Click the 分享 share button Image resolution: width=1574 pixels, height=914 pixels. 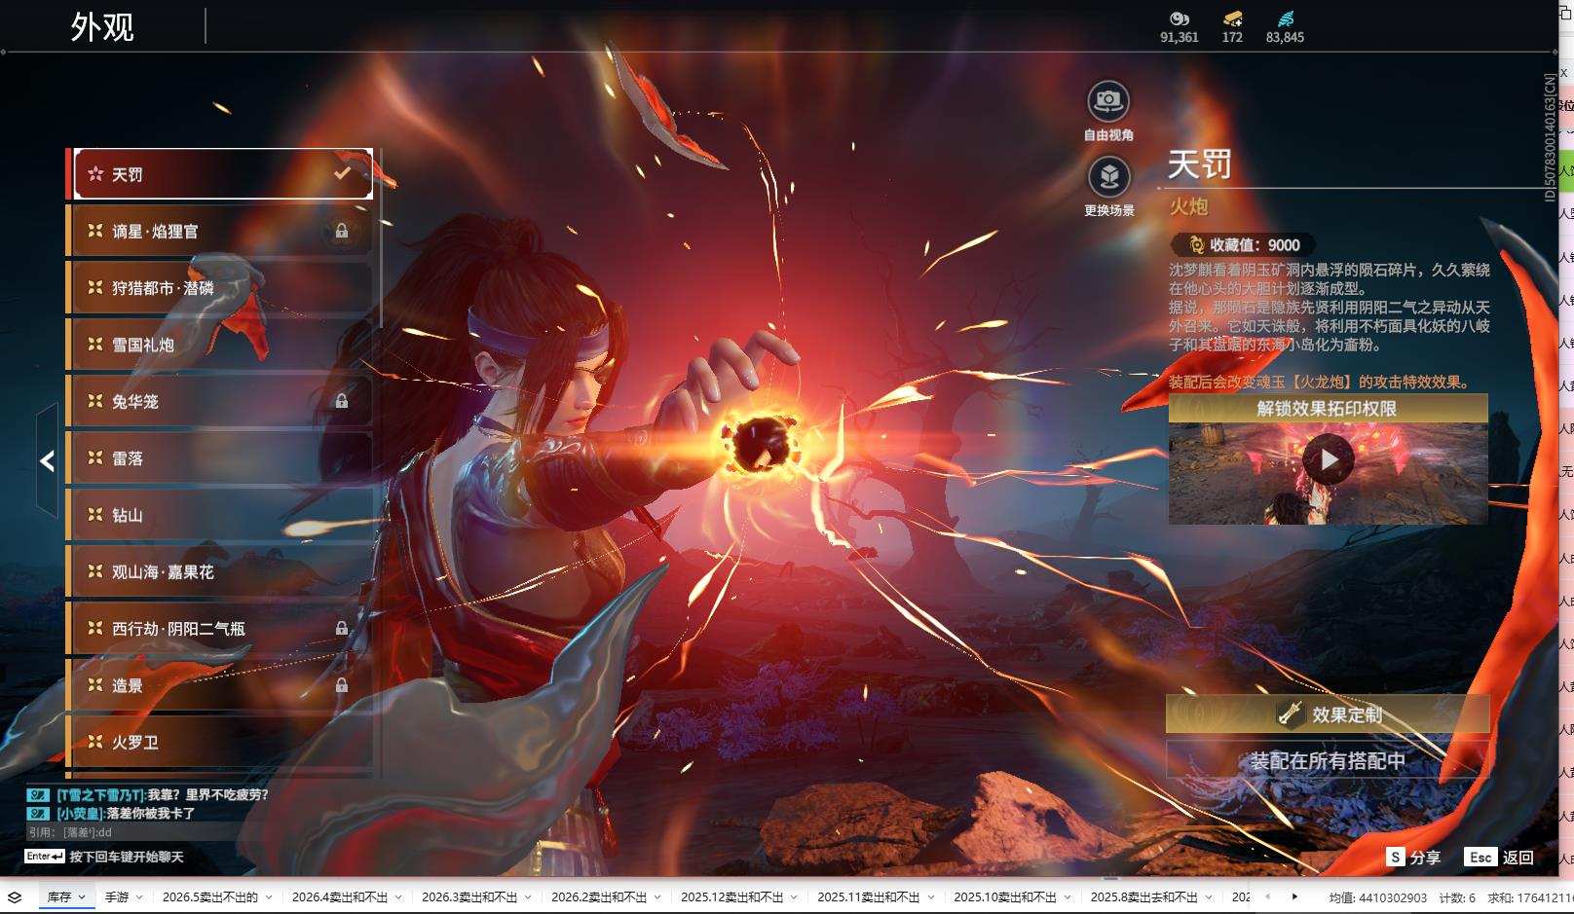point(1413,858)
